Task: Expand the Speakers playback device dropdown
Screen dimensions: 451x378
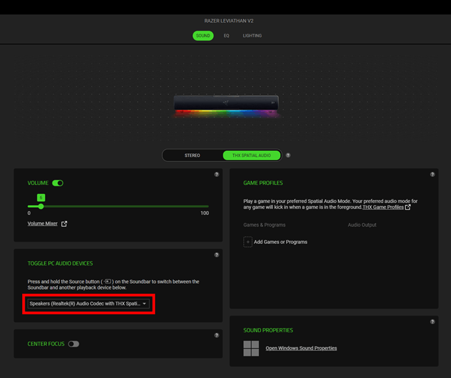Action: click(89, 304)
